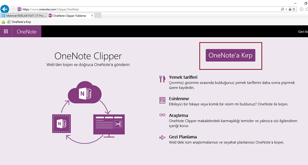The height and width of the screenshot is (165, 308).
Task: Click the home icon in browser toolbar
Action: pyautogui.click(x=301, y=9)
